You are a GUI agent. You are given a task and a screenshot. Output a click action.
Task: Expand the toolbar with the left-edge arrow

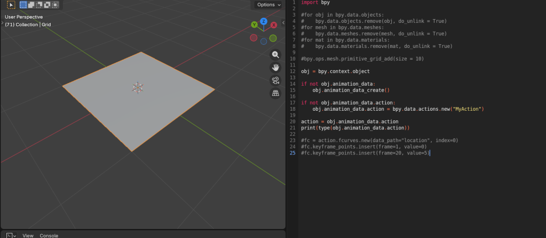click(x=2, y=23)
